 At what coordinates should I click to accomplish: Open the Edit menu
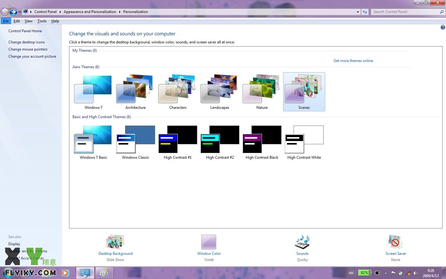17,21
